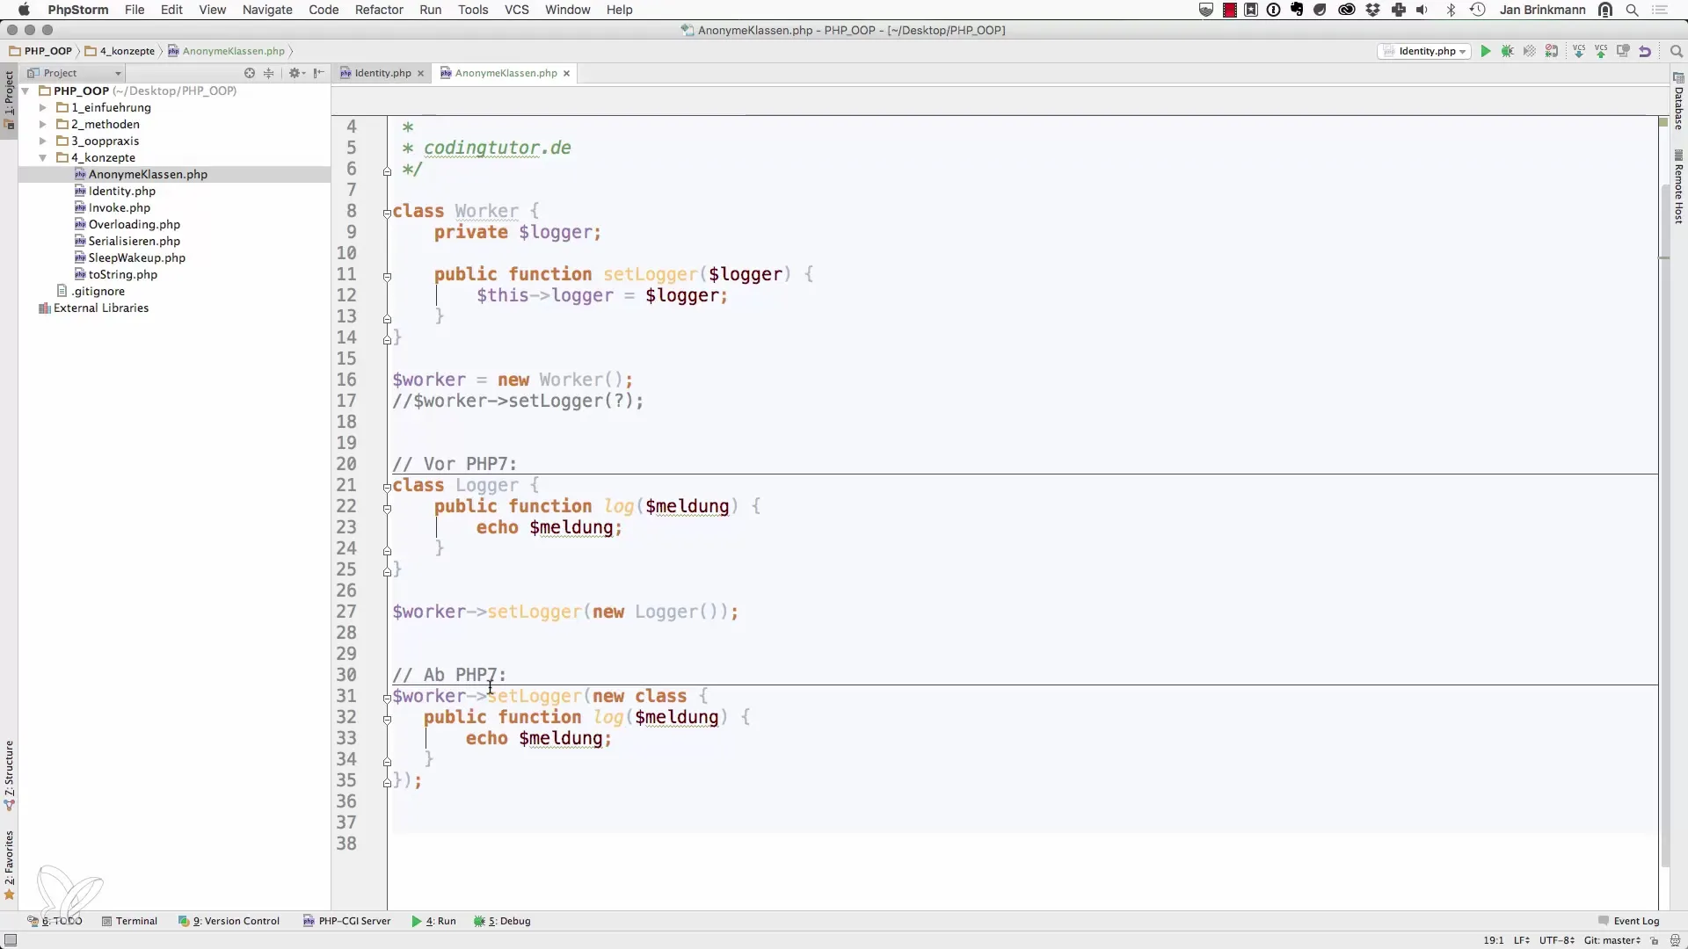This screenshot has height=949, width=1688.
Task: Expand the 3_ooppraxis folder
Action: click(42, 141)
